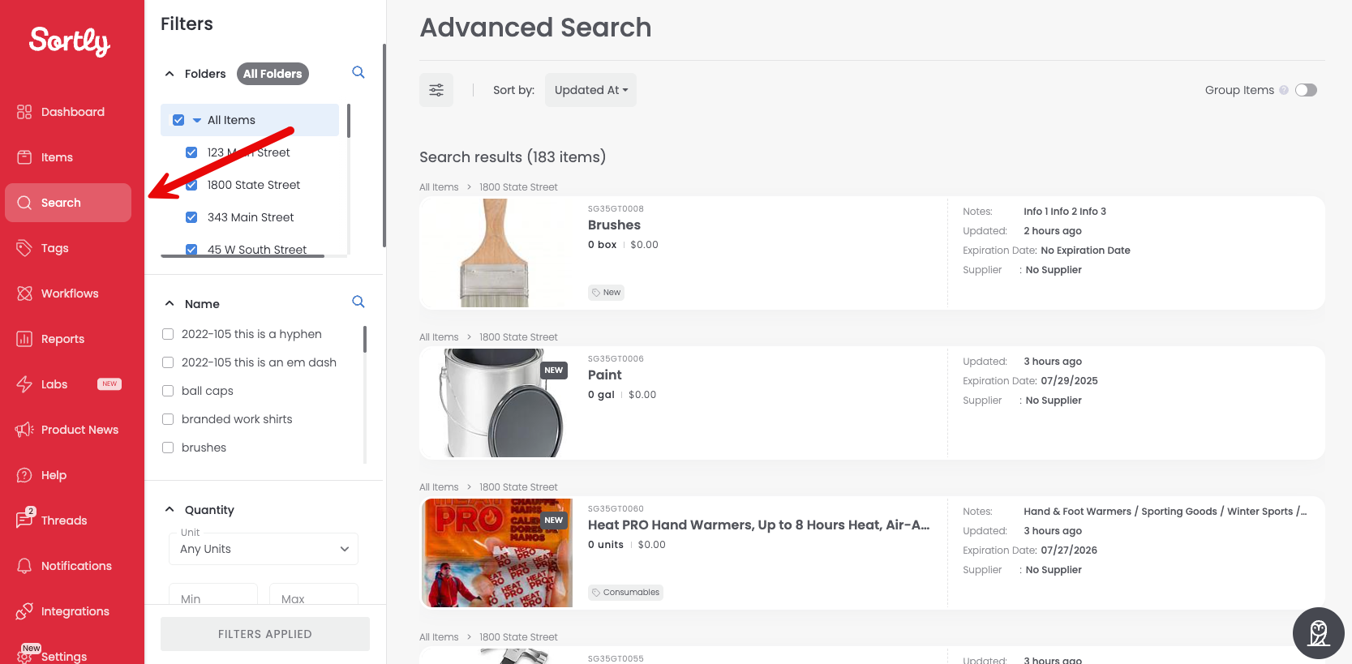
Task: Uncheck the 343 Main Street checkbox
Action: (x=191, y=217)
